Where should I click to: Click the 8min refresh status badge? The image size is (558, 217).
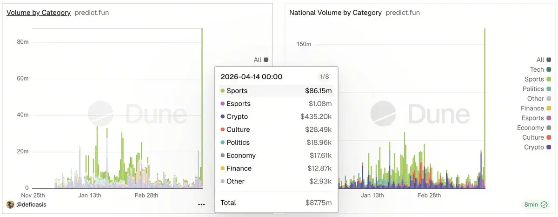point(535,204)
